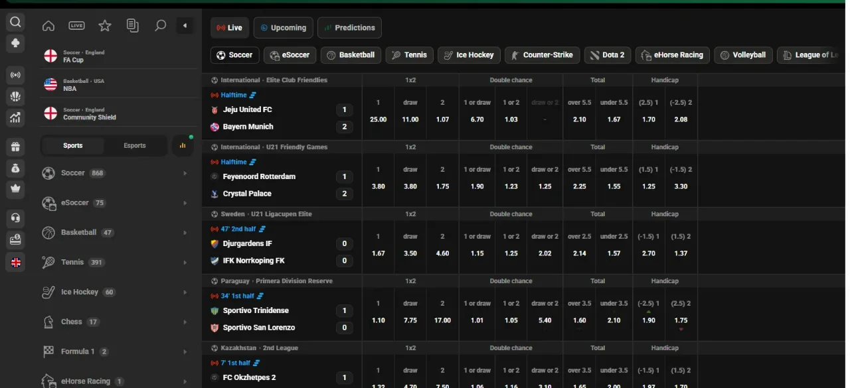The width and height of the screenshot is (850, 388).
Task: Expand the Basketball 47 category
Action: [116, 233]
